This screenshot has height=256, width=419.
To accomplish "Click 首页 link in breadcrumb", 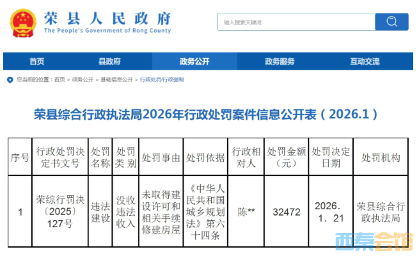I will point(59,79).
